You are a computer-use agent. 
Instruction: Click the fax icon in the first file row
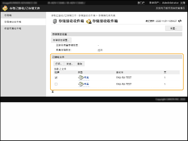tap(81, 77)
